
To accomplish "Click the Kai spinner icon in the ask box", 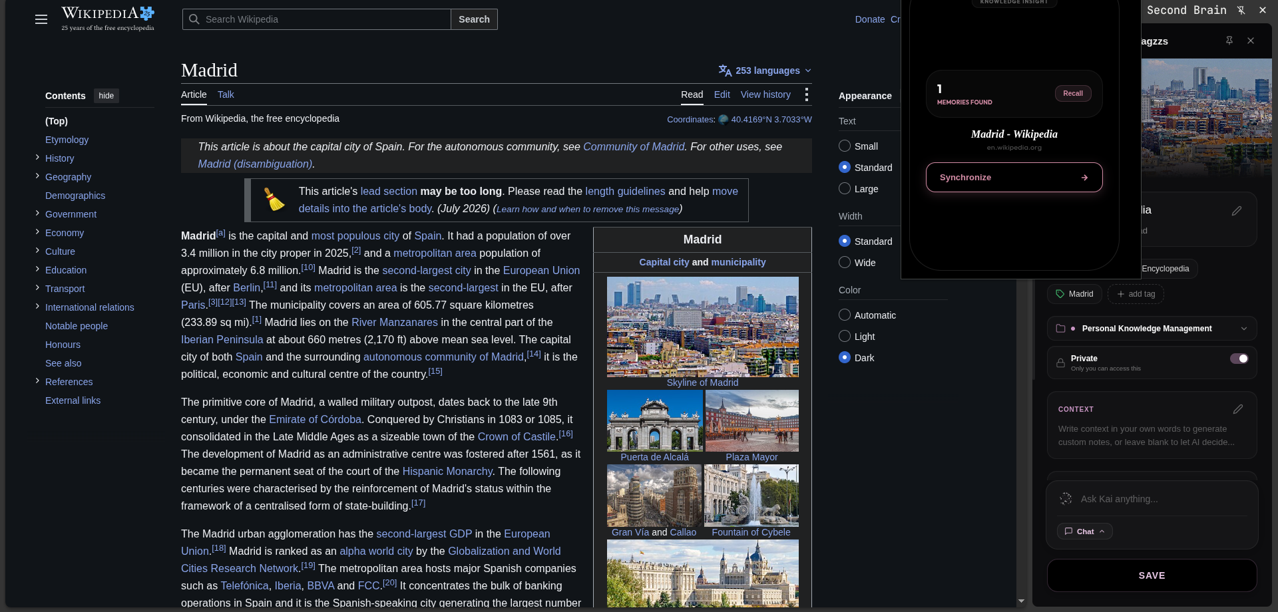I will click(x=1066, y=499).
